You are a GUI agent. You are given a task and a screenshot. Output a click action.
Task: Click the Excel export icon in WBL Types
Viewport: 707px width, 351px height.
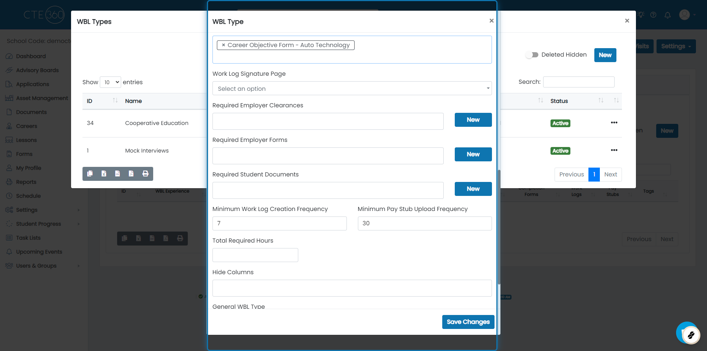point(104,174)
